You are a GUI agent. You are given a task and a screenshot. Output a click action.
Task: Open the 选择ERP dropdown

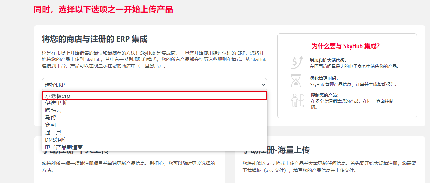click(x=154, y=85)
